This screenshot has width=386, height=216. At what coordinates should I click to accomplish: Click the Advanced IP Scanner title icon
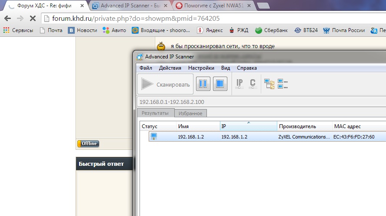point(140,57)
